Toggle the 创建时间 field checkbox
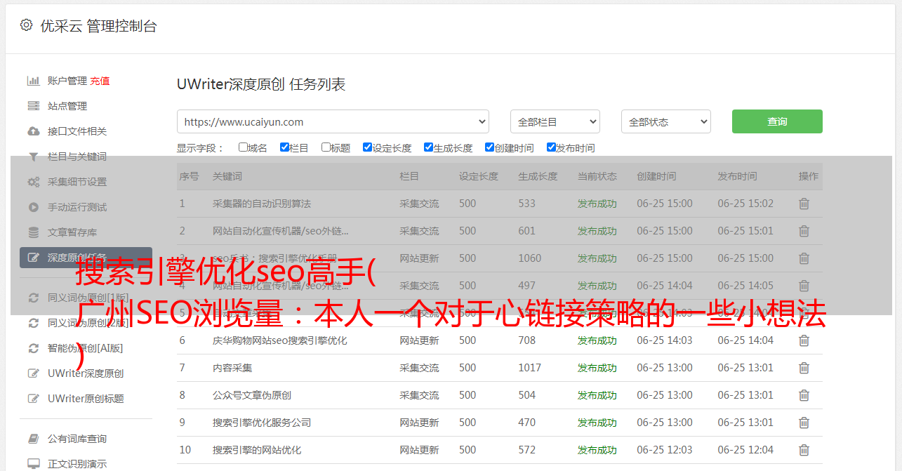The image size is (902, 471). (489, 147)
